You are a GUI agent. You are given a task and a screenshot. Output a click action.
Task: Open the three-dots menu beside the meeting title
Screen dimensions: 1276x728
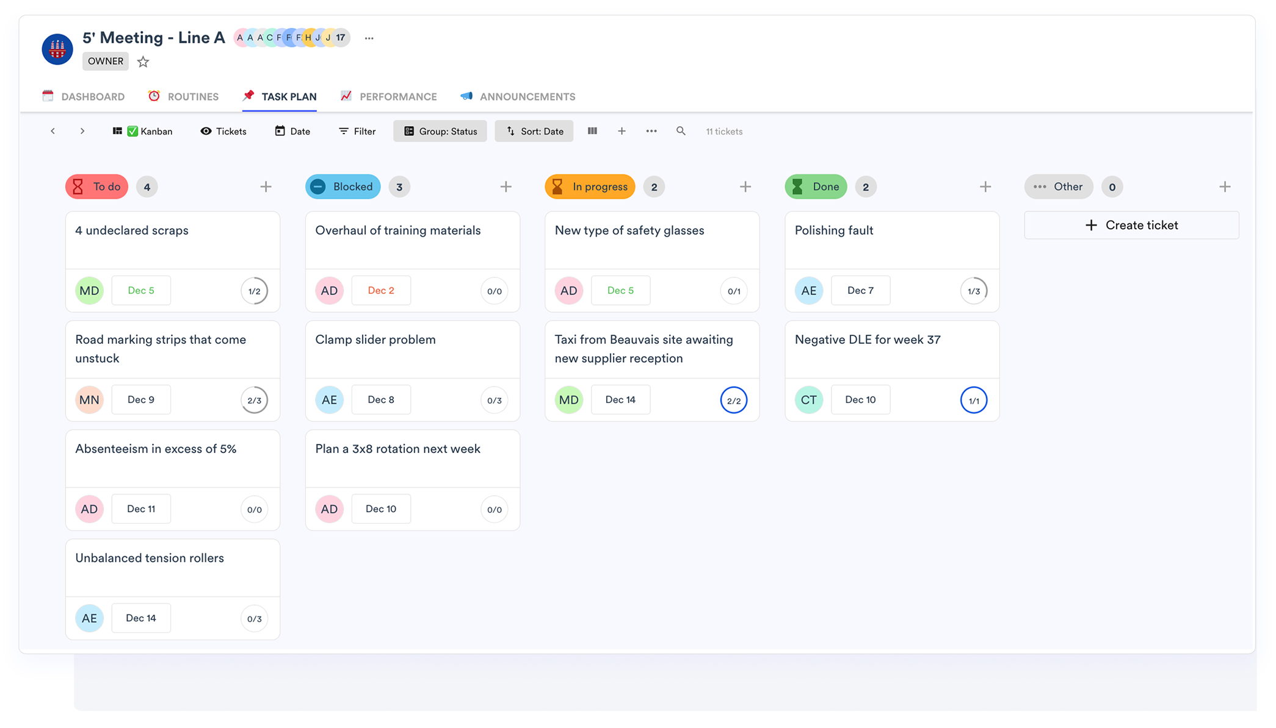coord(369,38)
